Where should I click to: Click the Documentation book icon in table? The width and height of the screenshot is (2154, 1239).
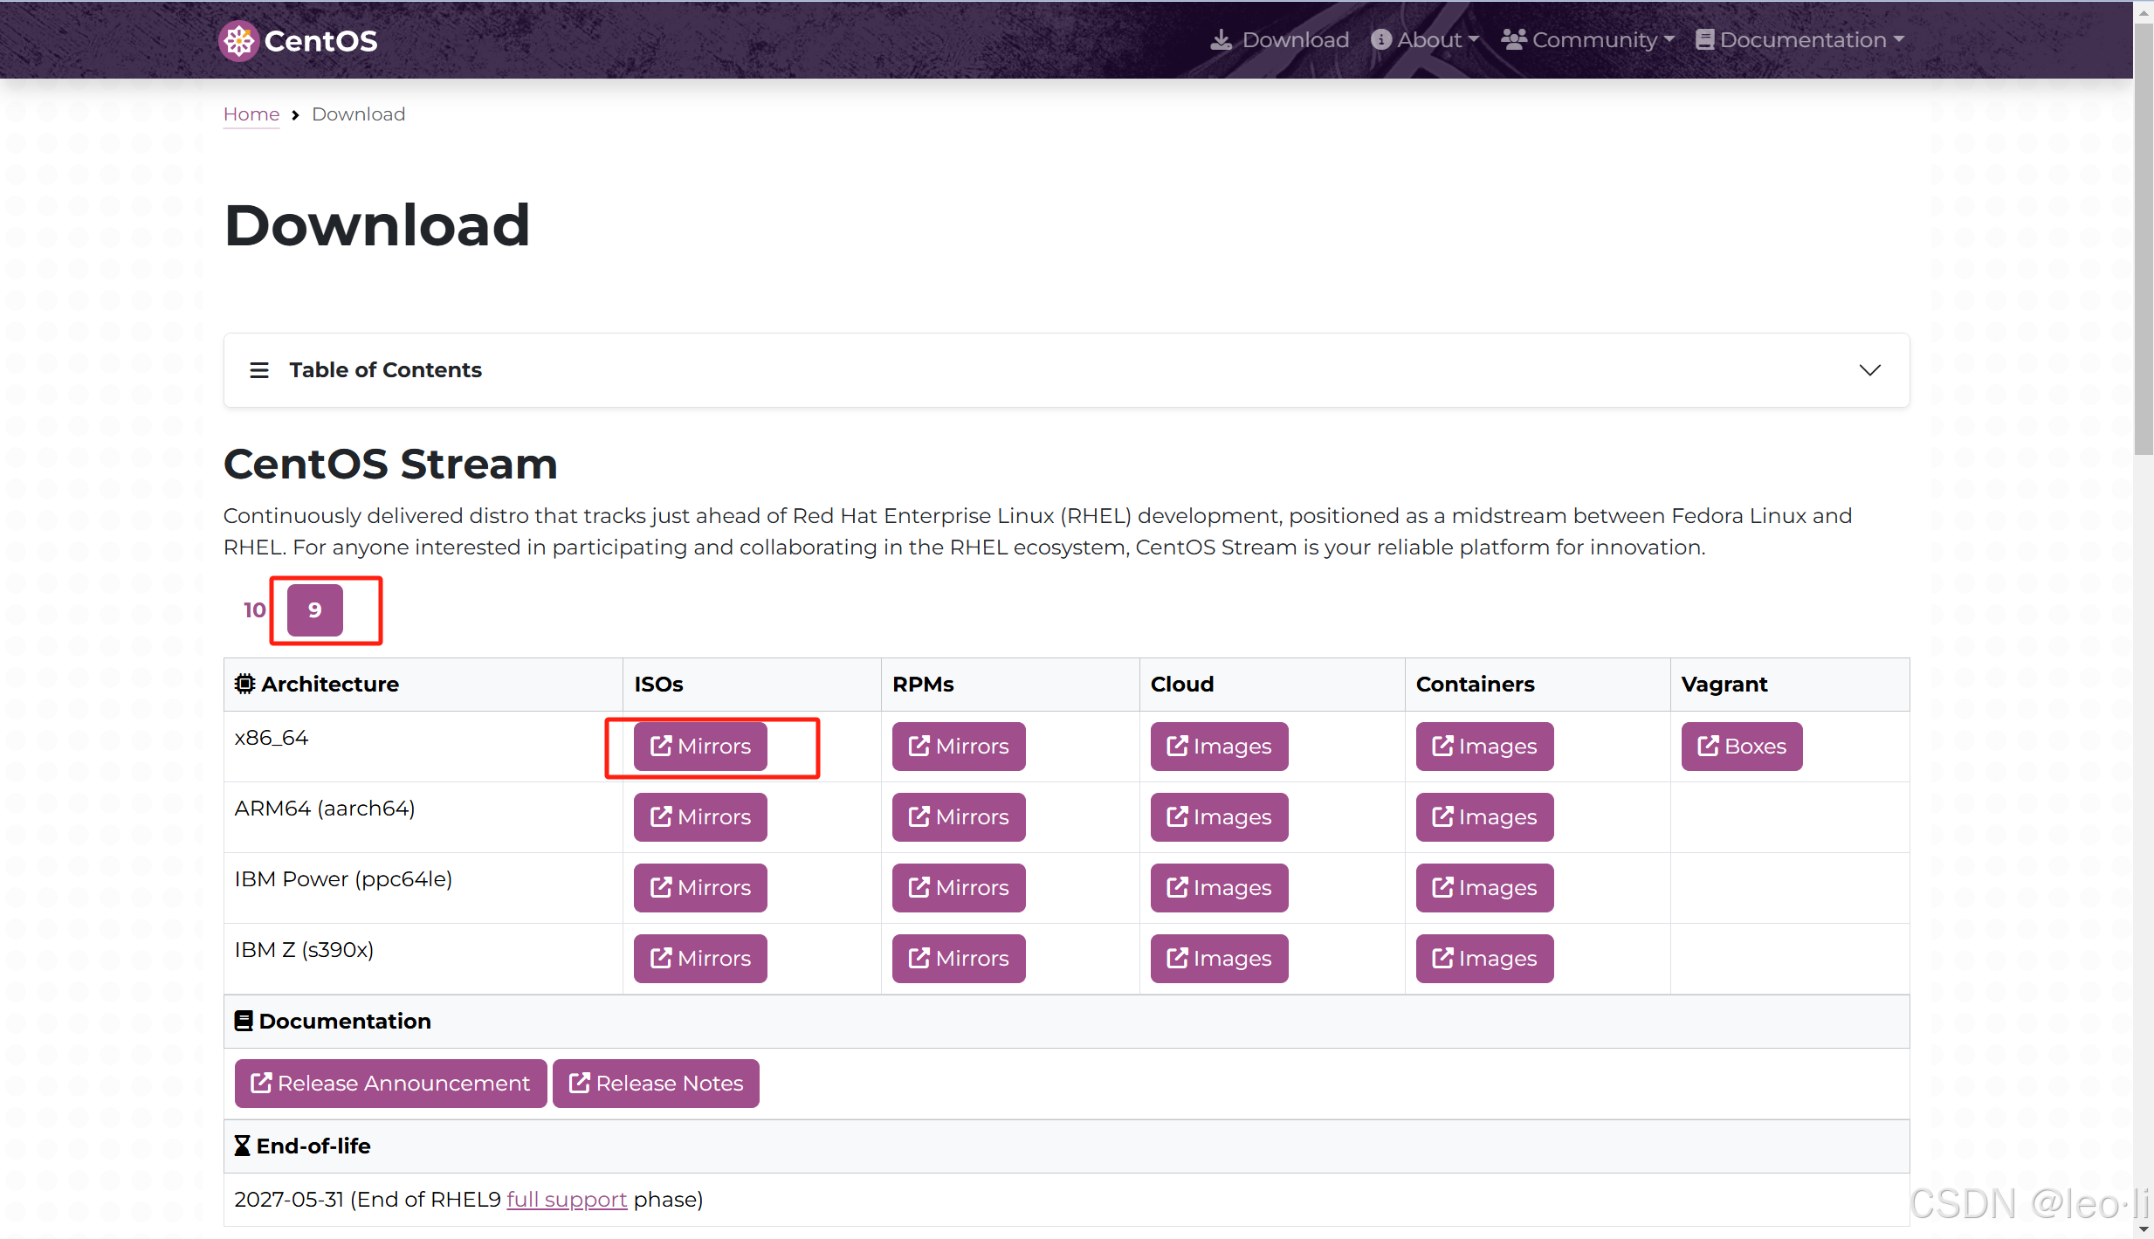click(244, 1021)
